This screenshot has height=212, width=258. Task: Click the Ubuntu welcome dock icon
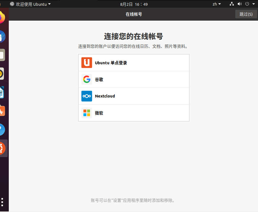tap(2, 148)
